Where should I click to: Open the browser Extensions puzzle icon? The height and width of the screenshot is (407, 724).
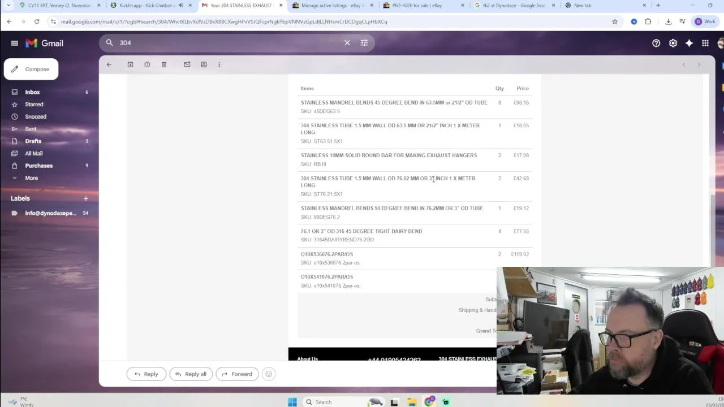pyautogui.click(x=648, y=21)
